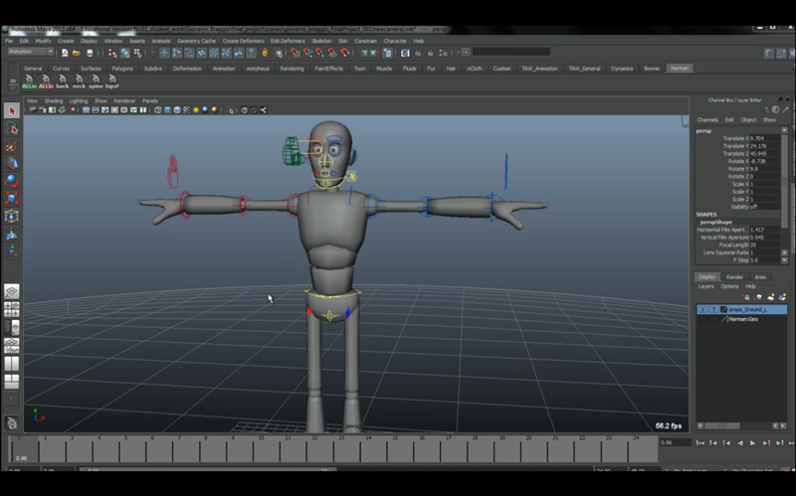Run the spine shelf button
796x496 pixels.
(96, 82)
